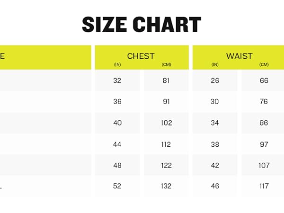Click the chest (IN) unit label
Image resolution: width=284 pixels, height=213 pixels.
(x=117, y=65)
